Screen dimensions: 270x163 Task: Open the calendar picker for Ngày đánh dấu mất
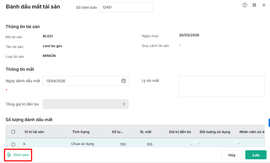[123, 81]
